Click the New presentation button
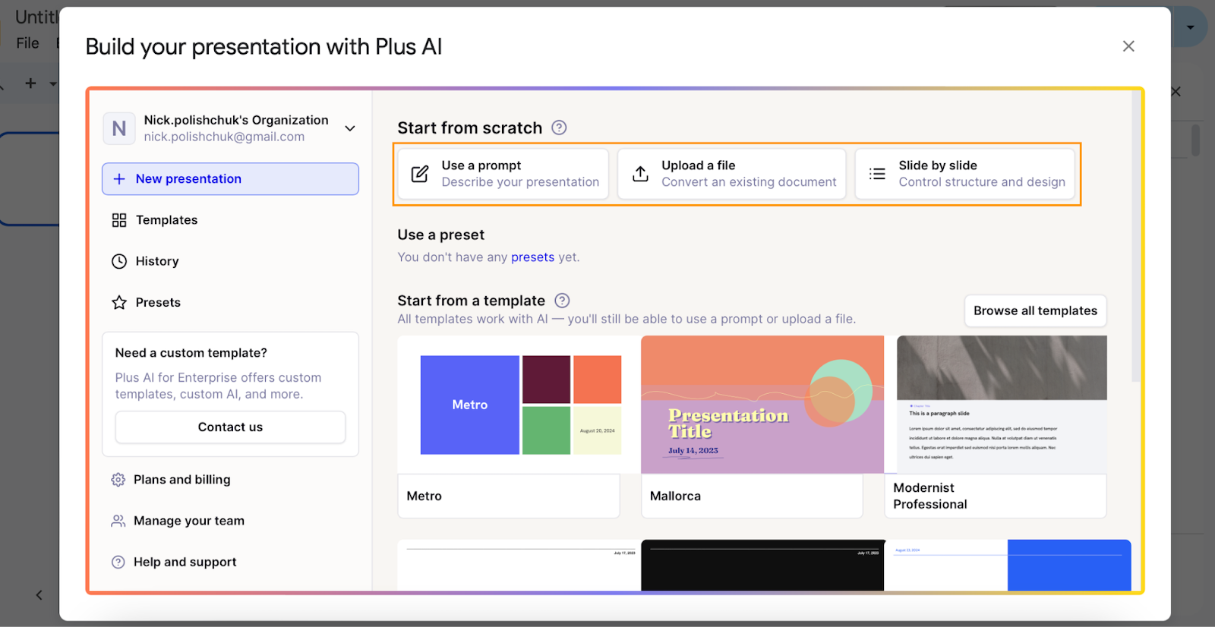This screenshot has height=627, width=1215. (x=230, y=179)
